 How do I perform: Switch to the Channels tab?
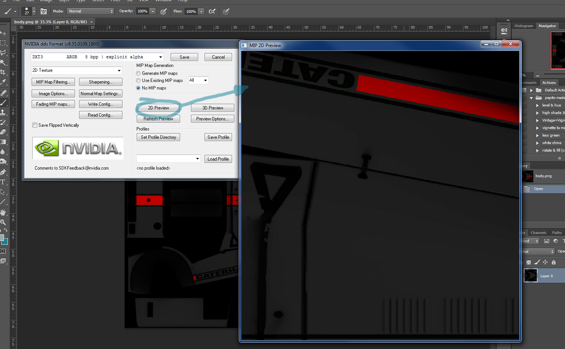click(x=539, y=232)
